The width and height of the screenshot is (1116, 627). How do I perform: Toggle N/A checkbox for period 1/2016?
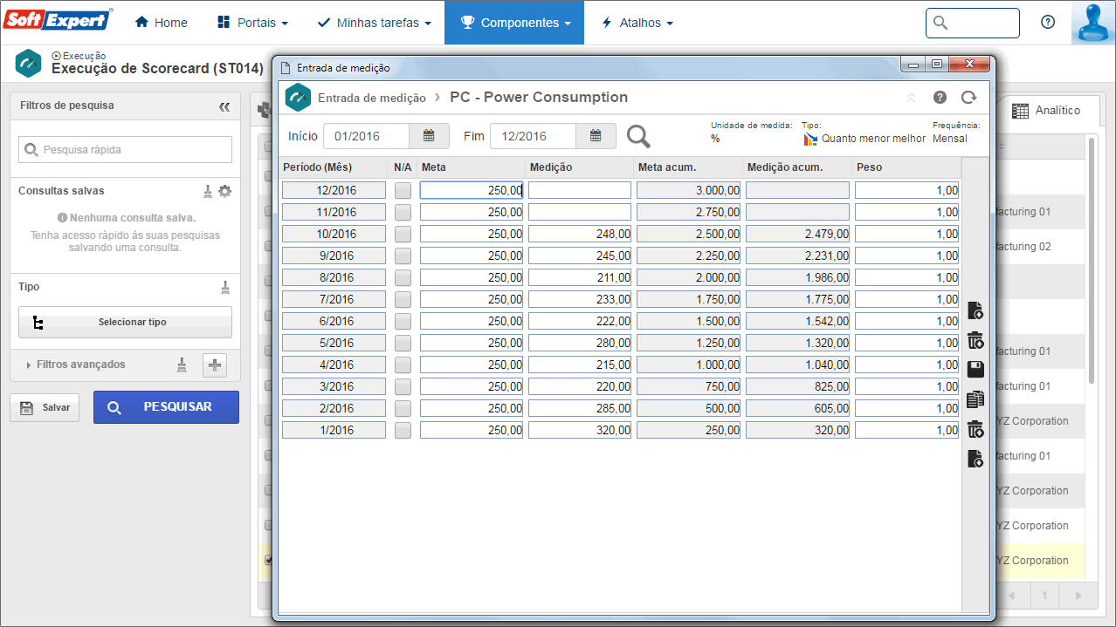point(403,430)
